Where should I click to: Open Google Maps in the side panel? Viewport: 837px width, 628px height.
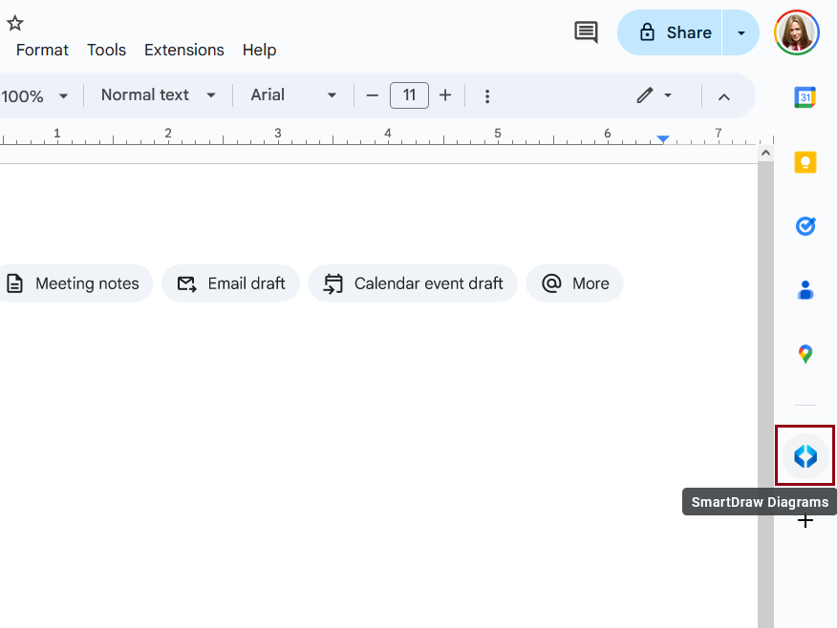tap(805, 353)
